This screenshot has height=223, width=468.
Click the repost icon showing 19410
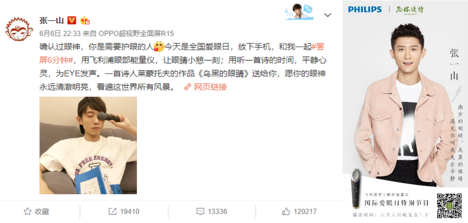pyautogui.click(x=124, y=212)
